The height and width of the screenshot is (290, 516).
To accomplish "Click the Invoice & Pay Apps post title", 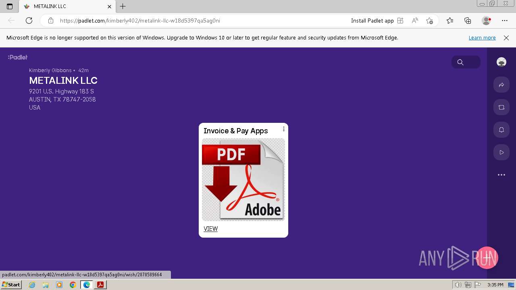I will point(236,131).
